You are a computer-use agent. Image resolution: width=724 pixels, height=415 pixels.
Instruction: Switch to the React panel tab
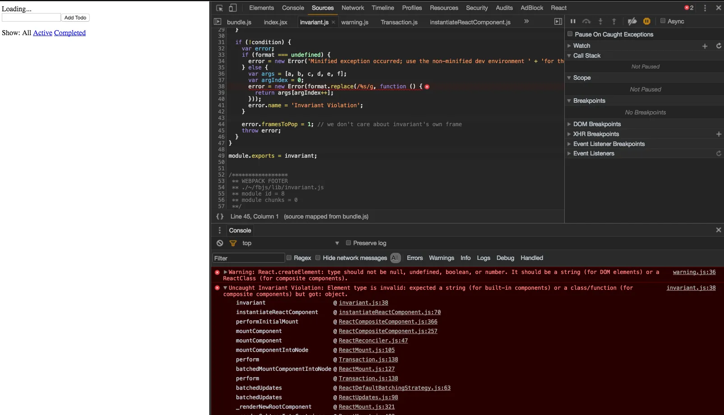coord(558,8)
